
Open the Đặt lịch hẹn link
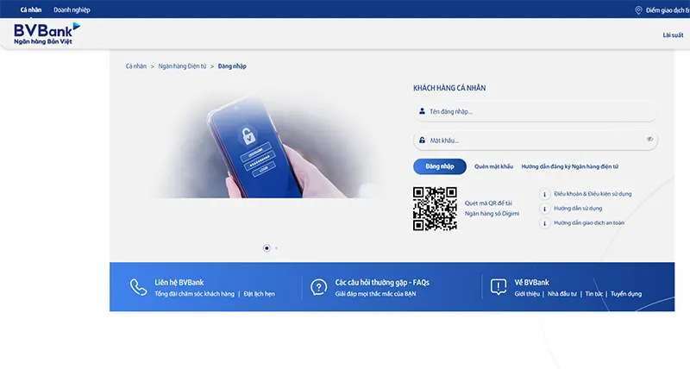coord(260,294)
